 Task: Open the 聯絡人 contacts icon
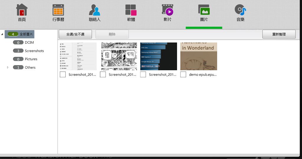[x=95, y=12]
